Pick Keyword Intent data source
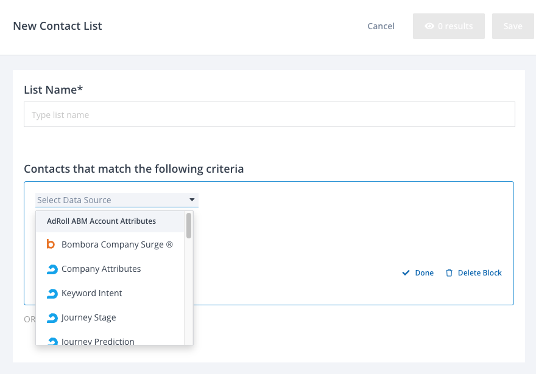This screenshot has height=374, width=536. 92,293
